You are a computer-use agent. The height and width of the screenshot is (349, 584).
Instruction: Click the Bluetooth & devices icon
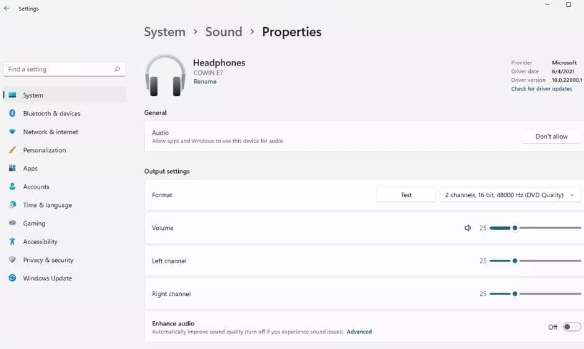click(x=12, y=114)
